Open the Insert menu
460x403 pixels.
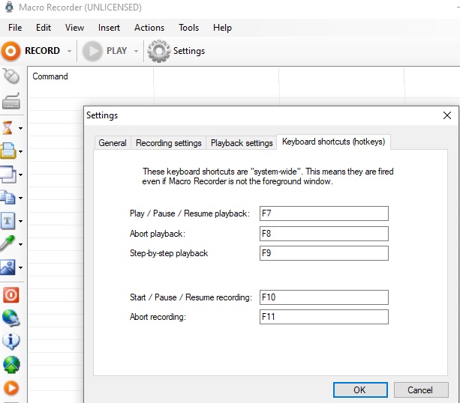pyautogui.click(x=109, y=28)
